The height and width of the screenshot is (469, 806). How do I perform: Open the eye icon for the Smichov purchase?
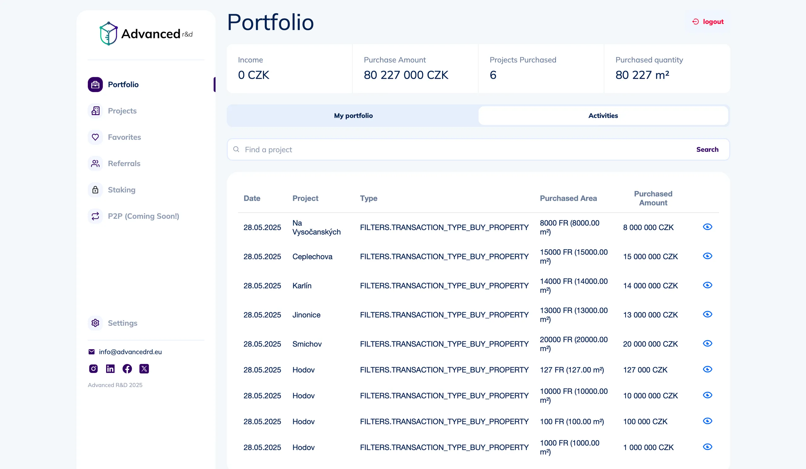point(708,344)
